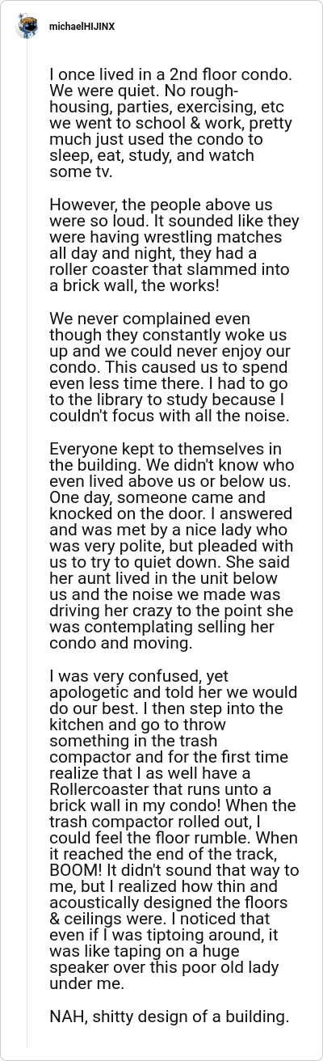Open michaelHIJINX's avatar picture

(27, 27)
